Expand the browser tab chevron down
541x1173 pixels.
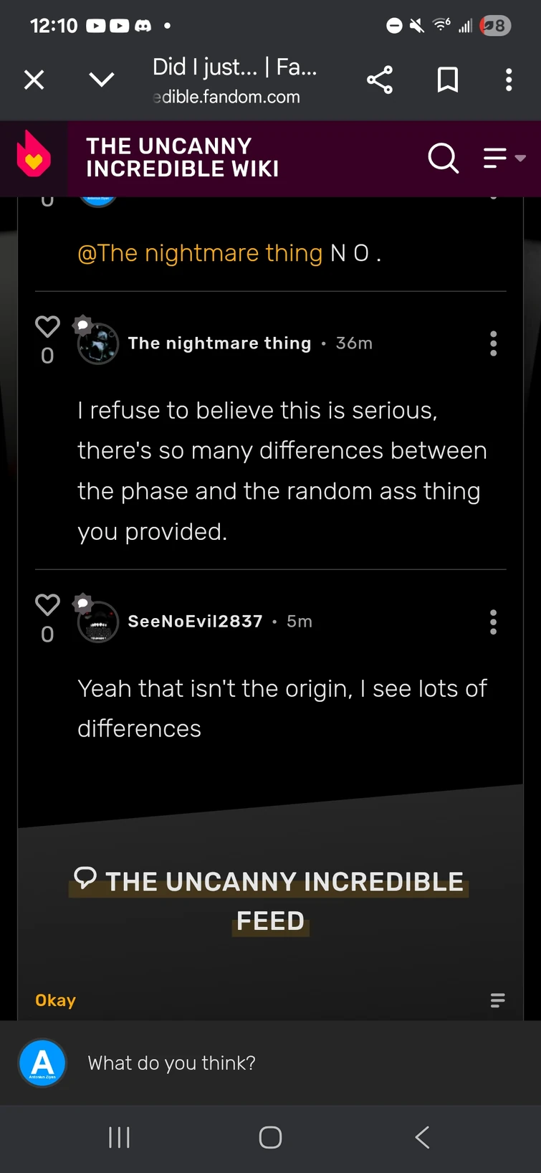click(102, 80)
